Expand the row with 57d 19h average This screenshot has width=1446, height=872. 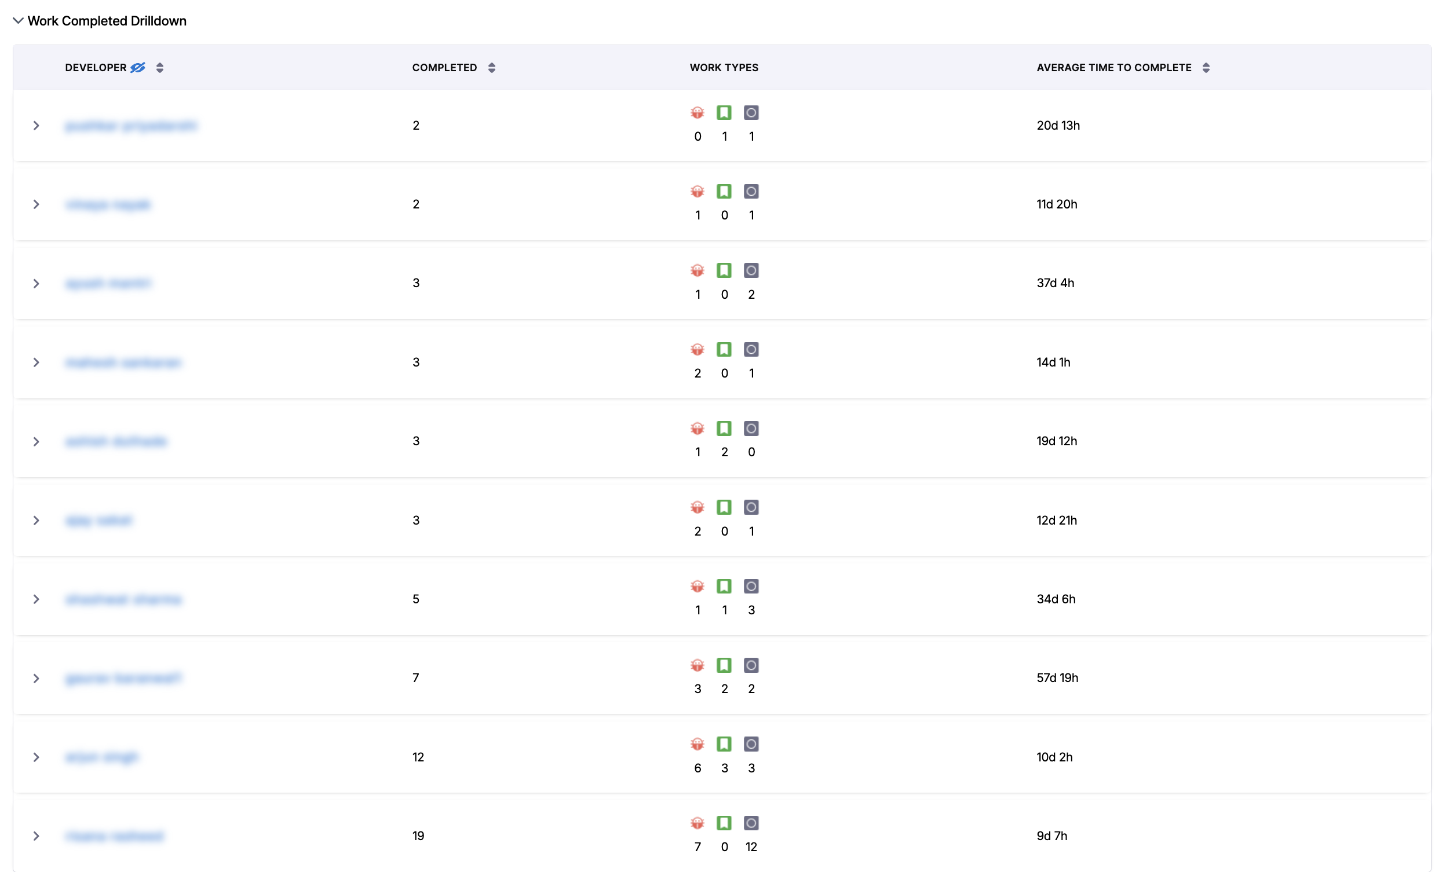(36, 679)
